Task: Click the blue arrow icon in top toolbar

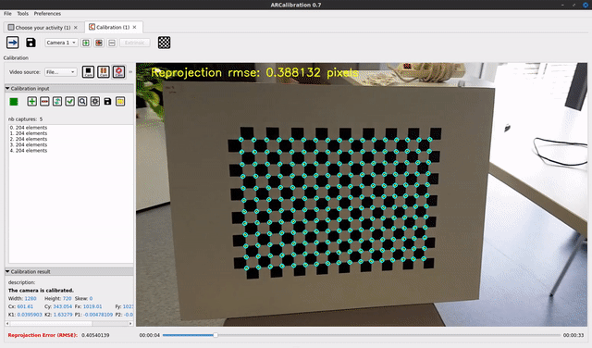Action: (x=12, y=43)
